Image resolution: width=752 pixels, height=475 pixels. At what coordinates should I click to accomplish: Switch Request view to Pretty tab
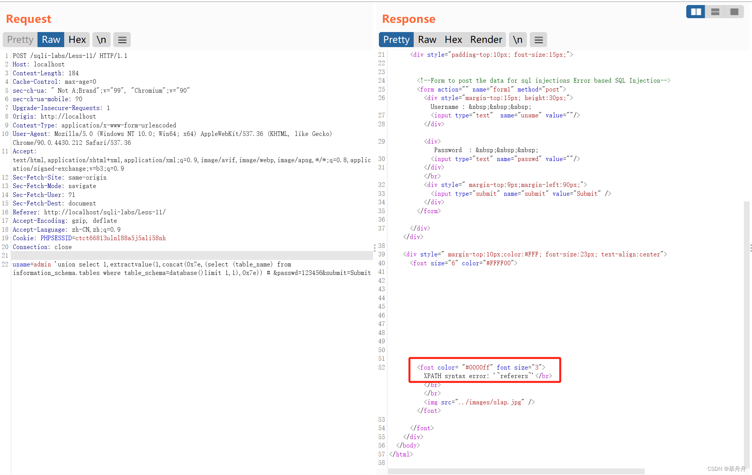point(20,40)
